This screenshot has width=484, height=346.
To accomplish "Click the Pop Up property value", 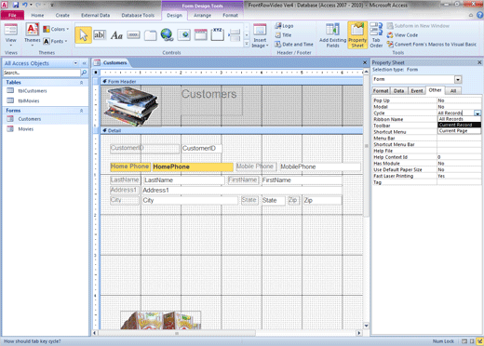I will 459,100.
